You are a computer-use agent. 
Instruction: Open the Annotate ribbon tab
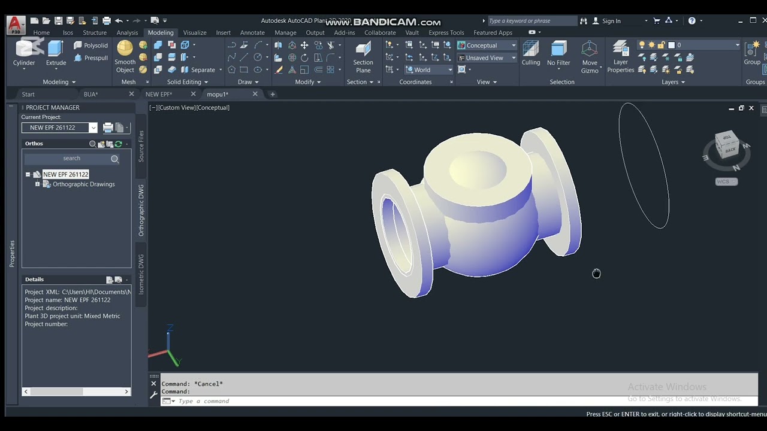[252, 33]
